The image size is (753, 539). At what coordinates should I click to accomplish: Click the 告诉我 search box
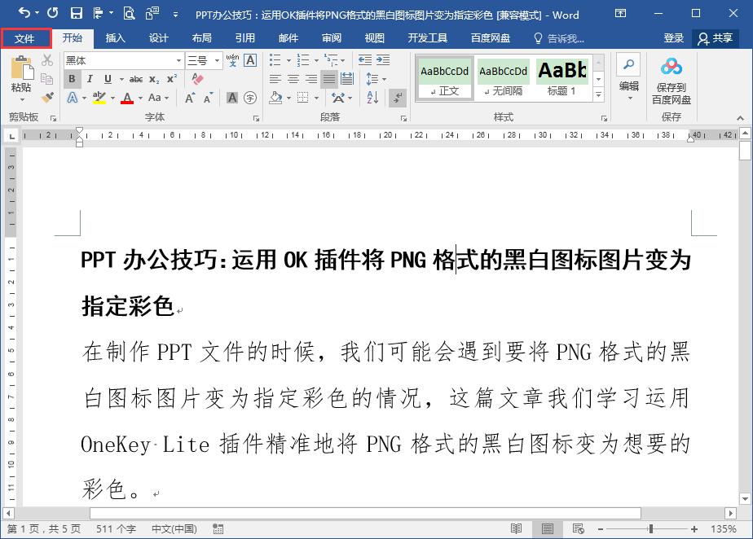(560, 38)
